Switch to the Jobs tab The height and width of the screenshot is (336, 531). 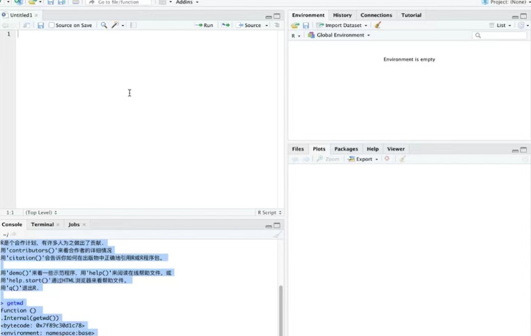(74, 224)
